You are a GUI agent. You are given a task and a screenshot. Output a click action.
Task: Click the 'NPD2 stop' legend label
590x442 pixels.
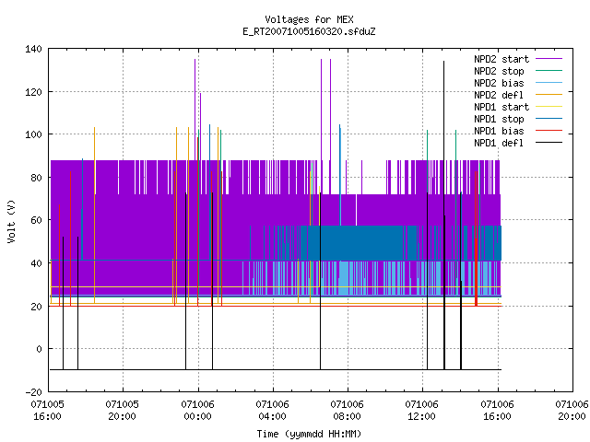499,71
